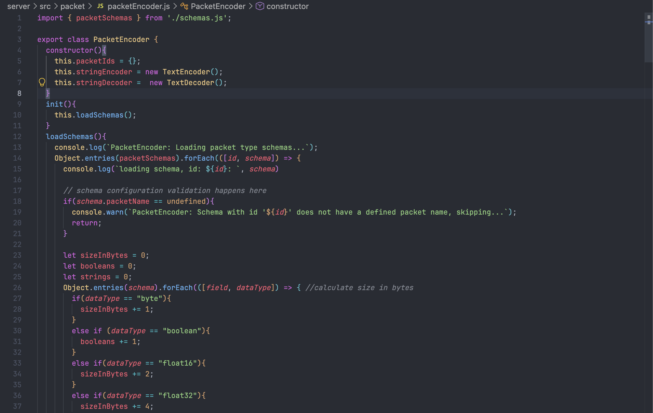Click 'warn' method on line 19
Screen dimensions: 653x413
[x=115, y=212]
